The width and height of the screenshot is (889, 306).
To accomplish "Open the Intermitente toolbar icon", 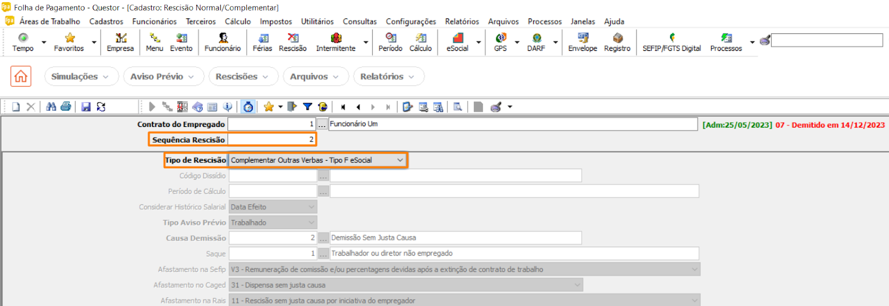I will [336, 42].
